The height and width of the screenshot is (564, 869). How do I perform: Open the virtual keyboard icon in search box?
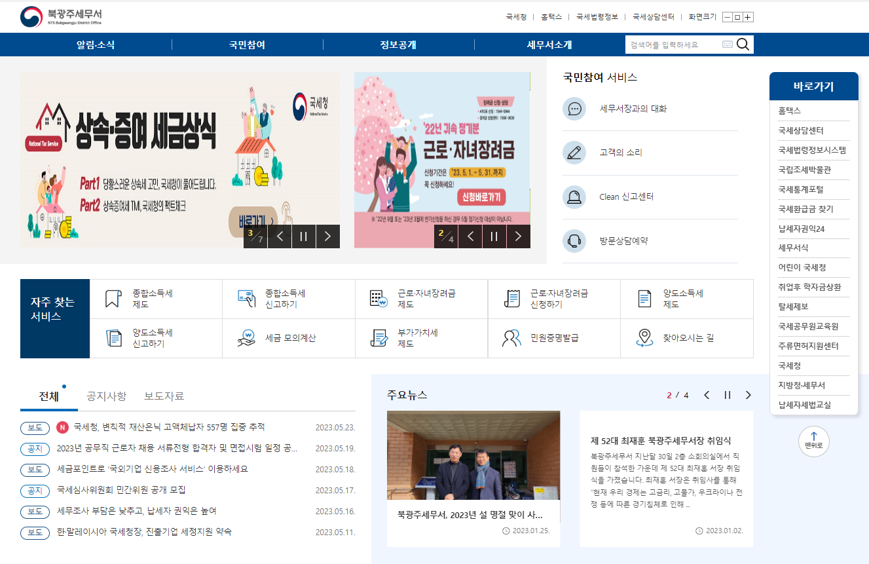[x=728, y=45]
